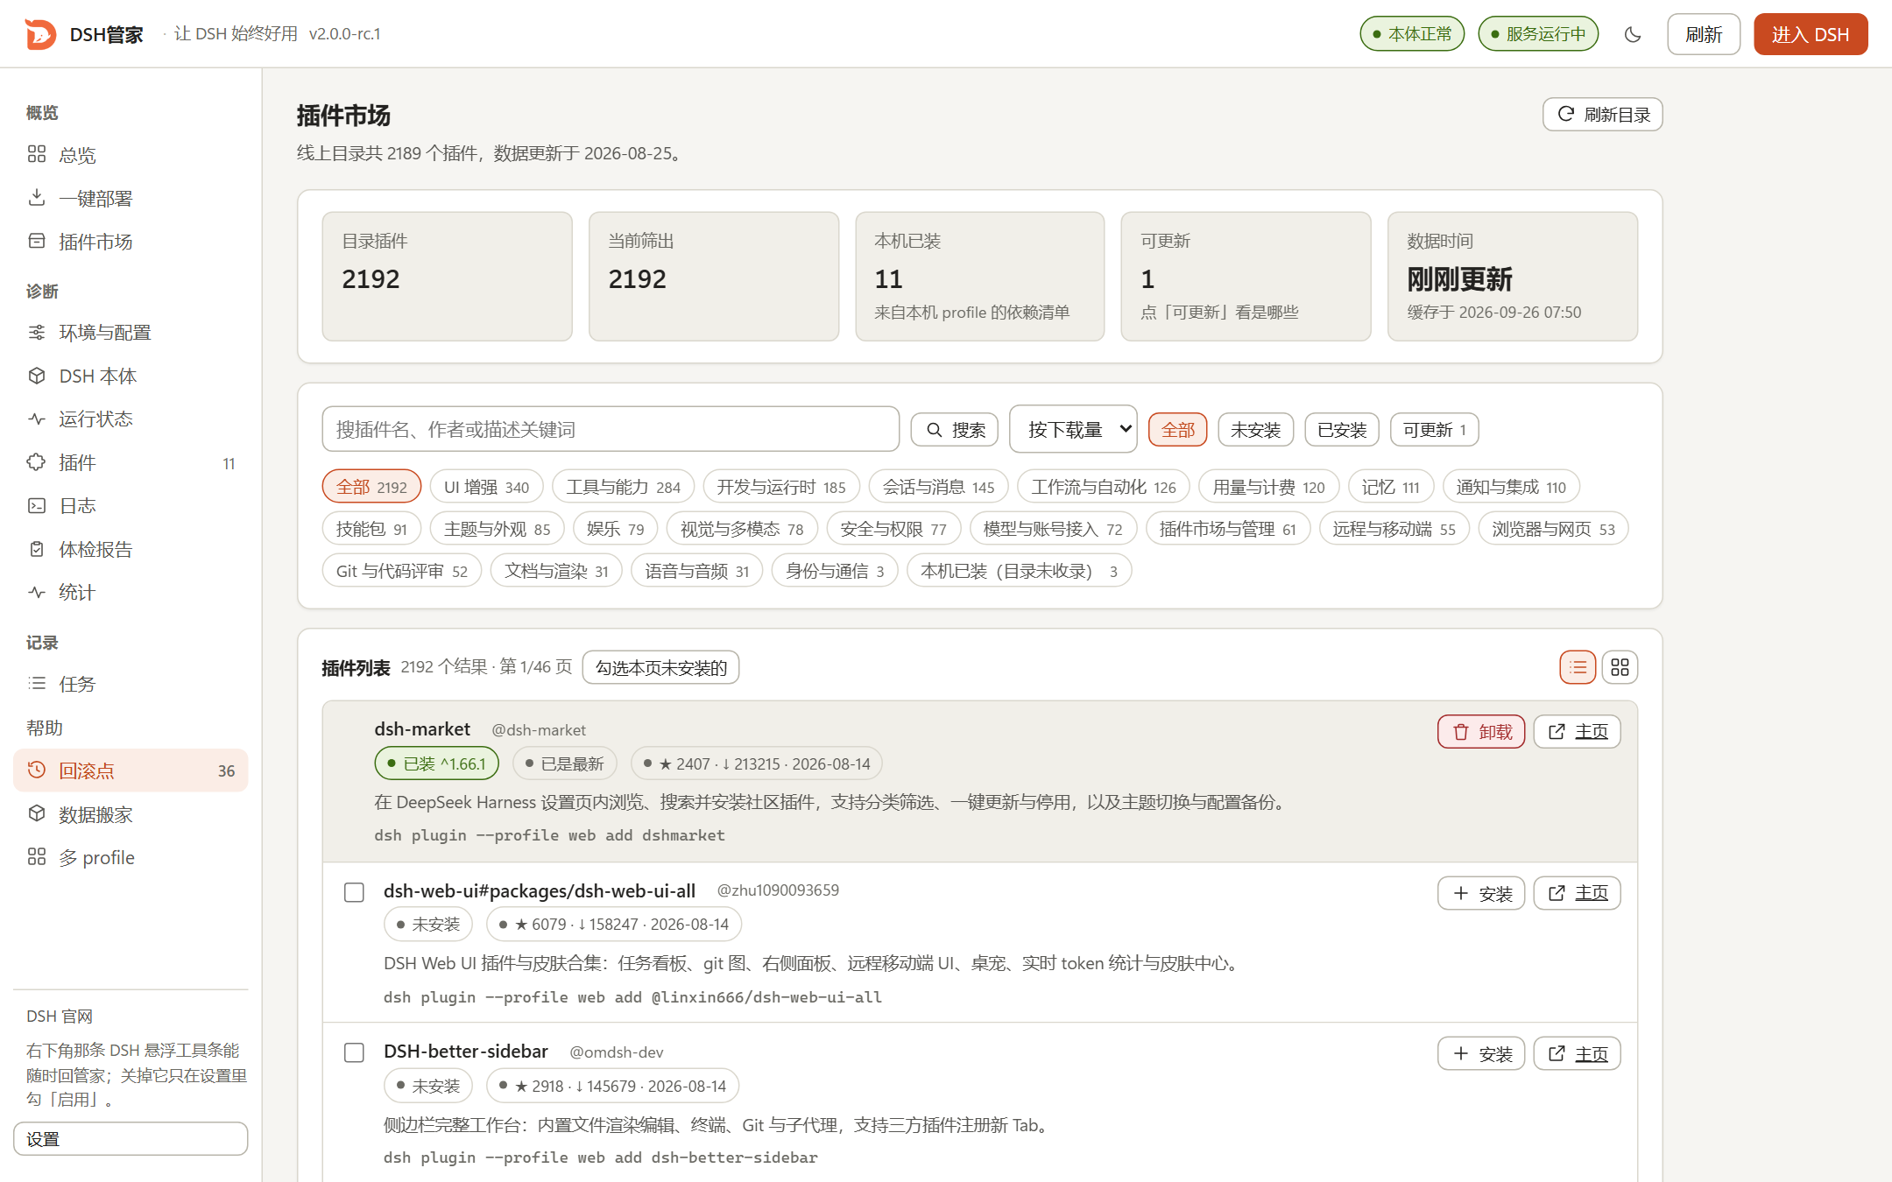
Task: Click 勾选本页未安装的 button
Action: pyautogui.click(x=660, y=667)
